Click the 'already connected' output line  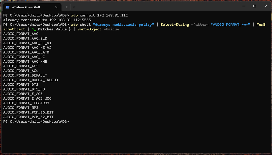pos(47,20)
